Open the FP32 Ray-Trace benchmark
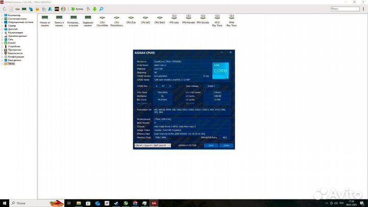This screenshot has width=368, height=207. [x=217, y=20]
